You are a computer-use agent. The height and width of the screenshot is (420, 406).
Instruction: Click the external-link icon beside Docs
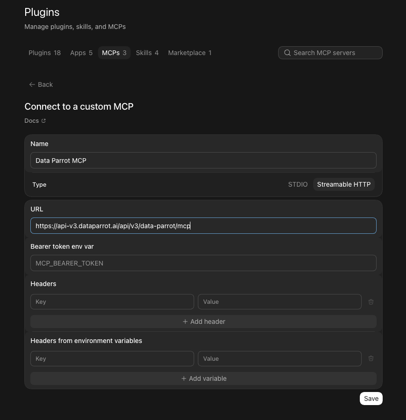click(x=44, y=121)
